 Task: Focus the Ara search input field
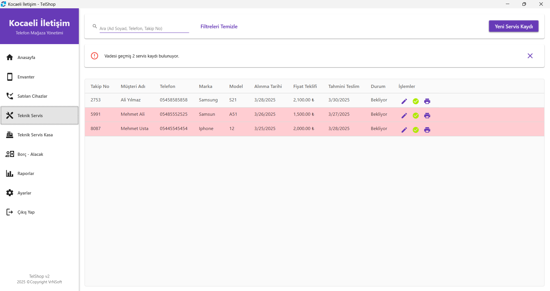(x=144, y=28)
